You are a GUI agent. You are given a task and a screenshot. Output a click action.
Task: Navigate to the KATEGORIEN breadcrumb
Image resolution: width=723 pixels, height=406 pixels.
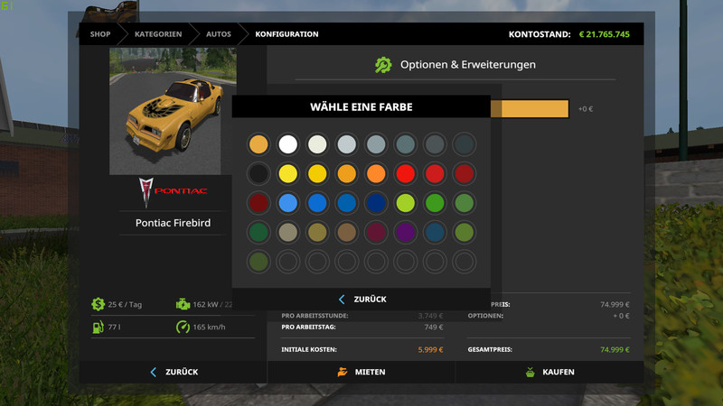coord(158,34)
